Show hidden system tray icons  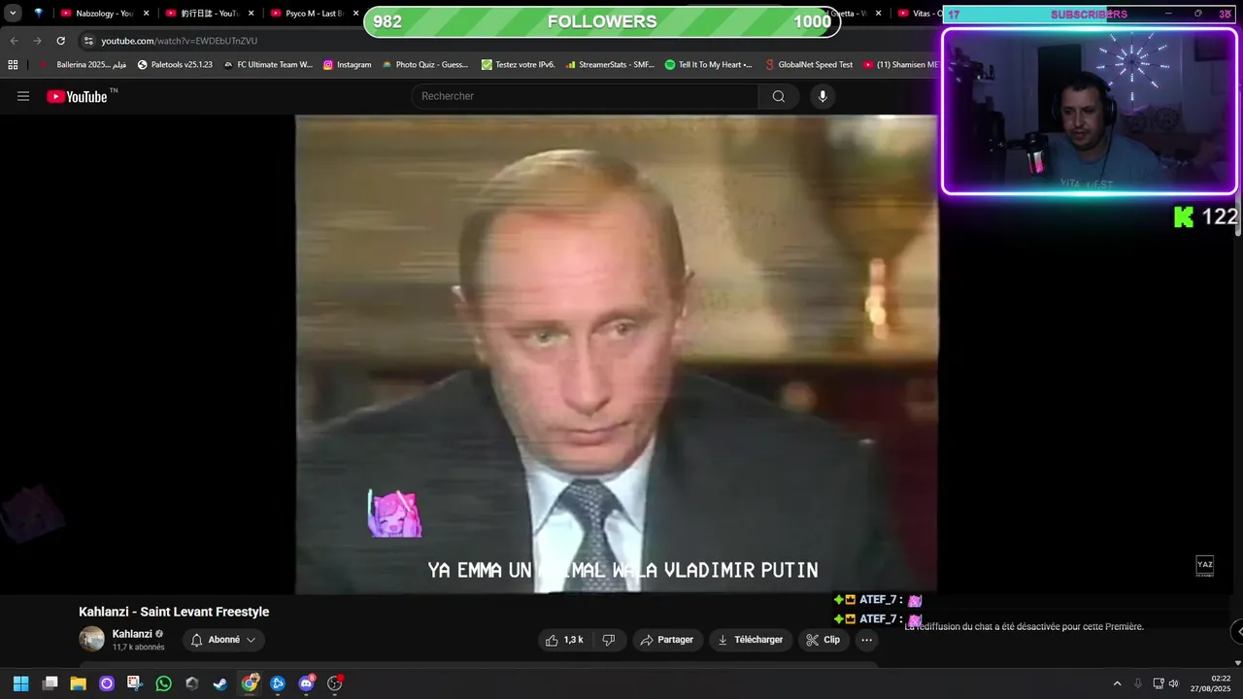pos(1117,683)
